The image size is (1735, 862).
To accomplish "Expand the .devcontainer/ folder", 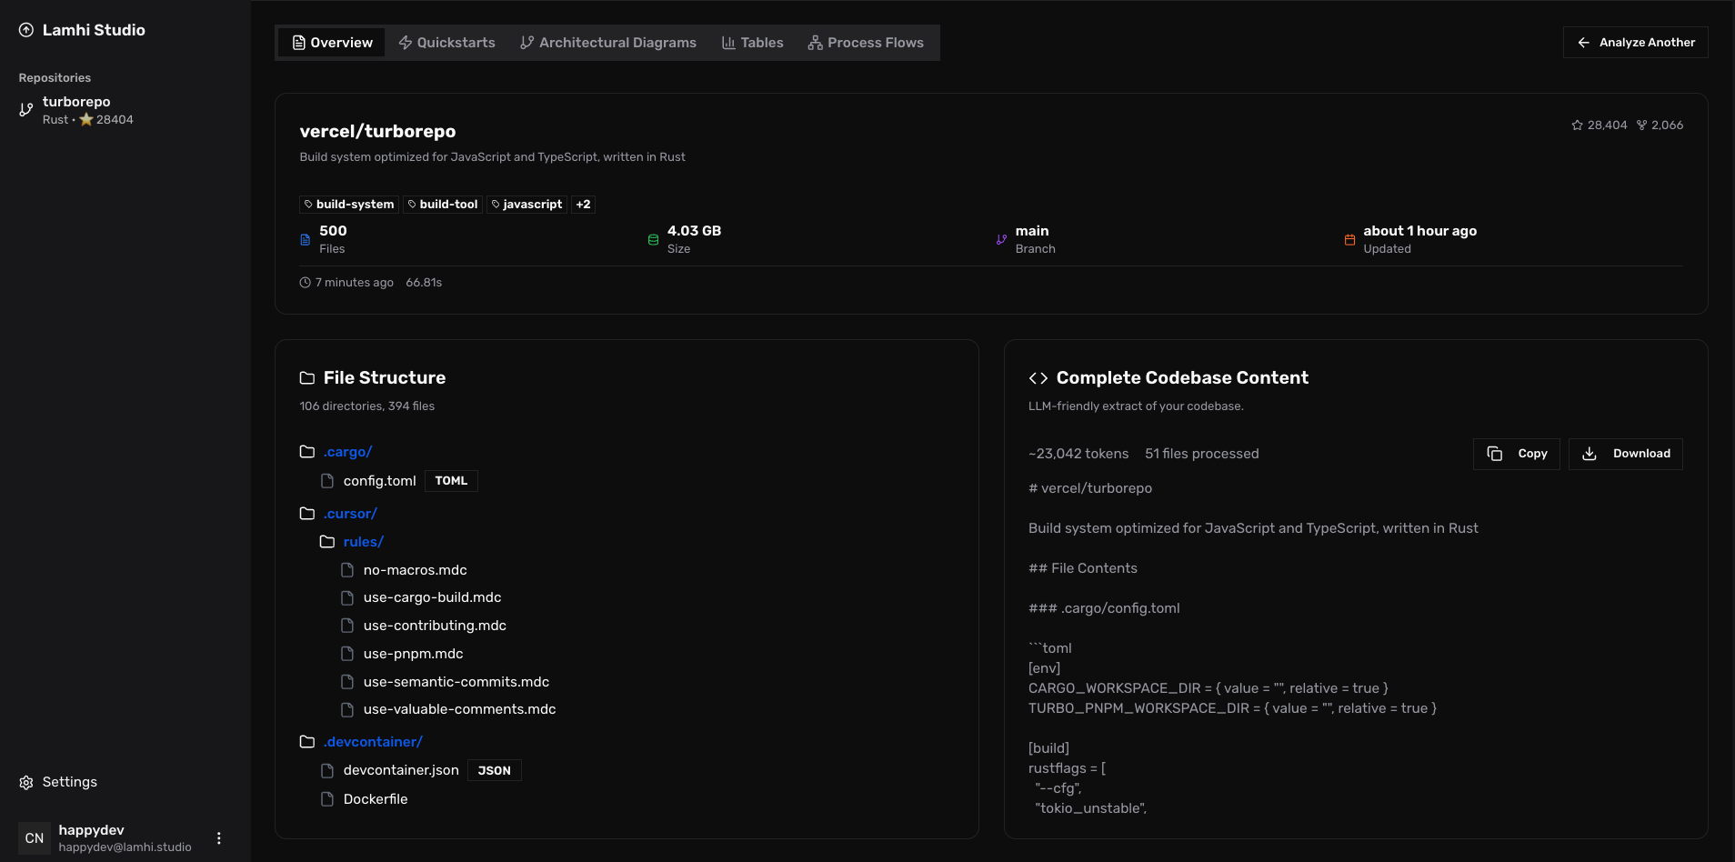I will pyautogui.click(x=373, y=742).
